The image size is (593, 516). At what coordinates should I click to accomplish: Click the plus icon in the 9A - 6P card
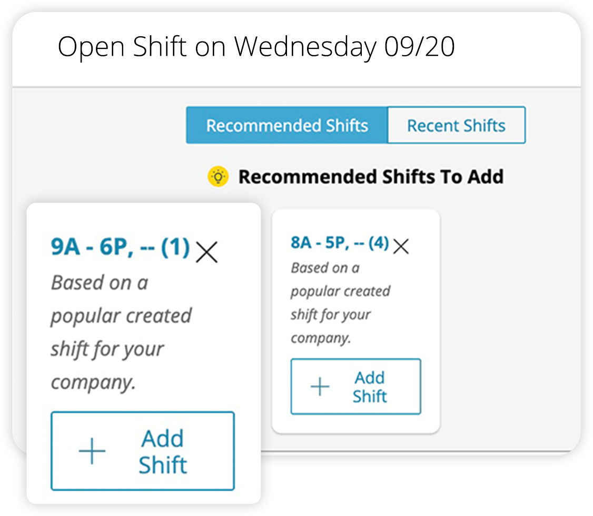(x=92, y=451)
